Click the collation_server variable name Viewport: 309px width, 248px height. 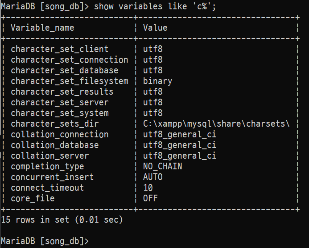(49, 156)
